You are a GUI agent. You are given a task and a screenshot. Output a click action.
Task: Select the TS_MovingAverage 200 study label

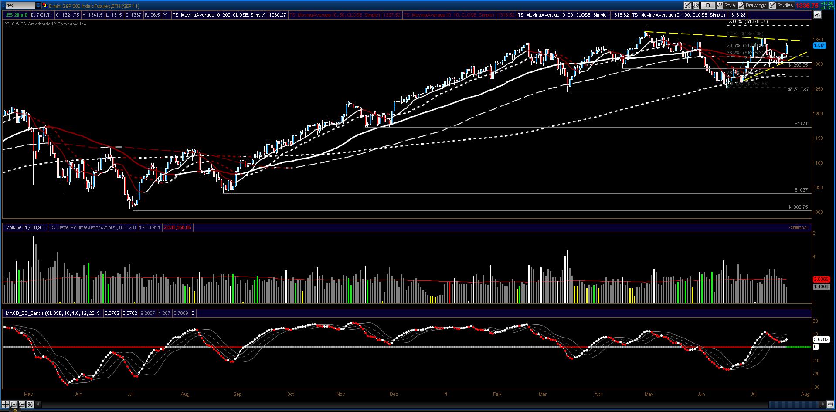tap(219, 15)
